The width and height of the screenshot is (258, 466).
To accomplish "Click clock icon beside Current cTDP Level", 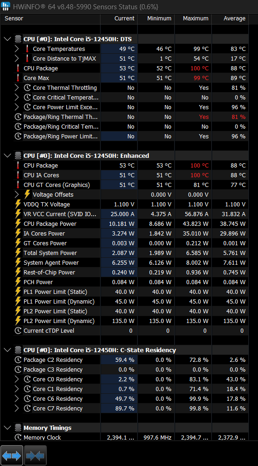I will pos(18,331).
